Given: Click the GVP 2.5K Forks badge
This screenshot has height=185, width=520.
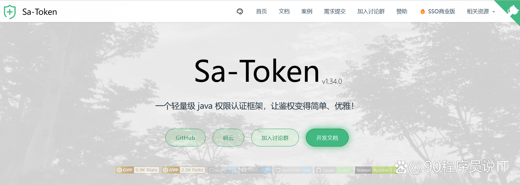Looking at the screenshot, I should point(184,170).
